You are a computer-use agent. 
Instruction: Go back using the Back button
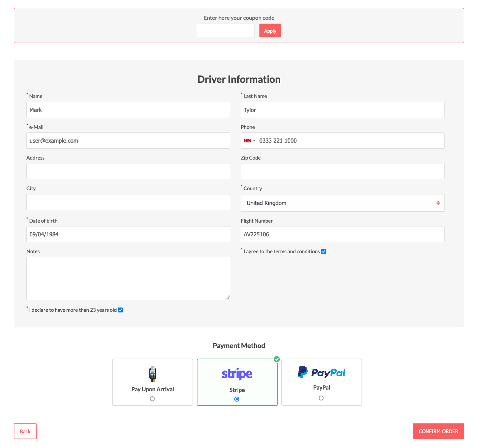point(25,431)
